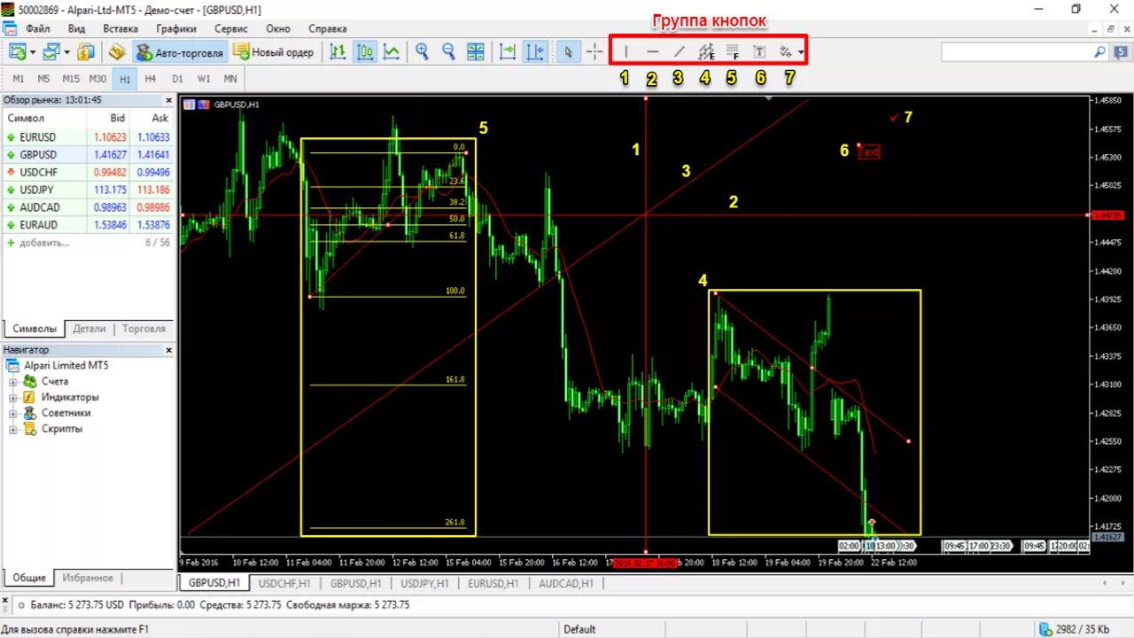This screenshot has height=638, width=1134.
Task: Select USDJPY row in Market Watch
Action: pos(89,190)
